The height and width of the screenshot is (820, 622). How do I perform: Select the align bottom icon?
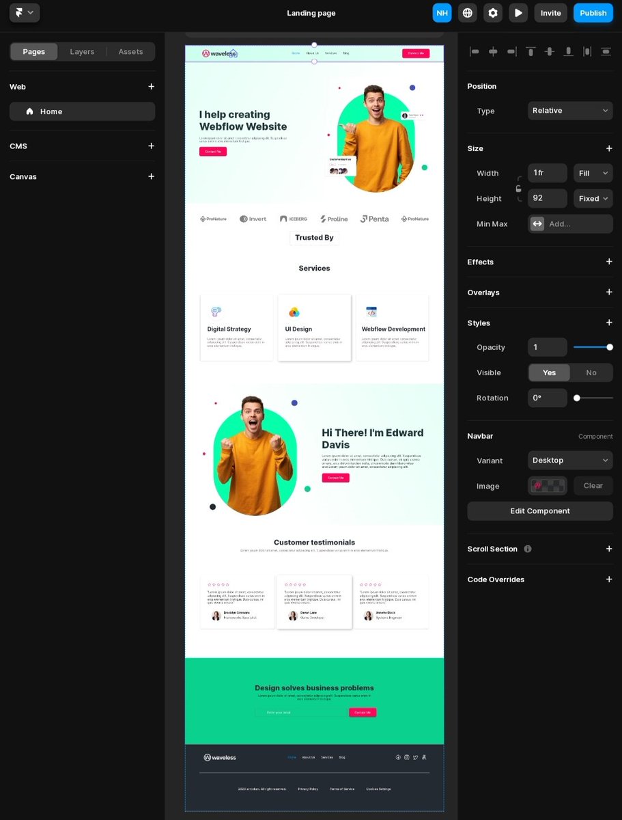(568, 51)
